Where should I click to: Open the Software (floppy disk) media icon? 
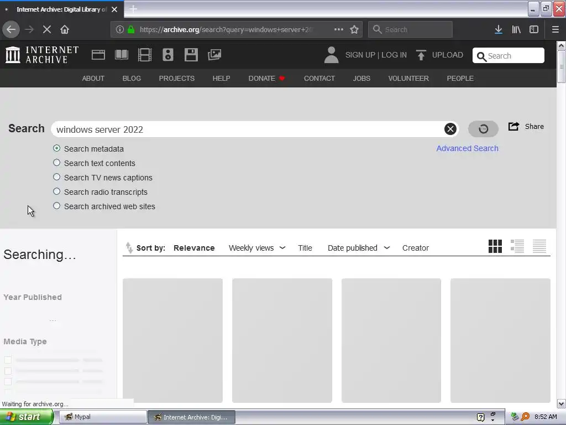tap(191, 55)
